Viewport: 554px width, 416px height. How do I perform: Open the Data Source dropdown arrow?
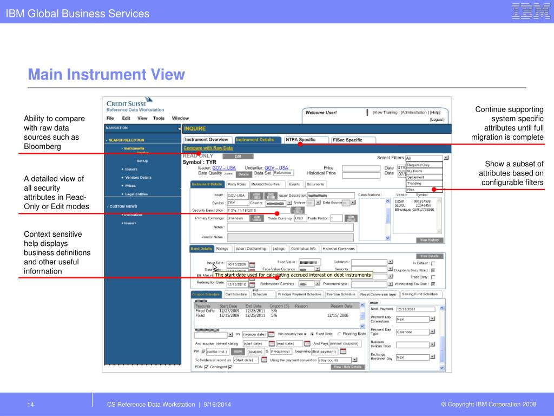[353, 203]
